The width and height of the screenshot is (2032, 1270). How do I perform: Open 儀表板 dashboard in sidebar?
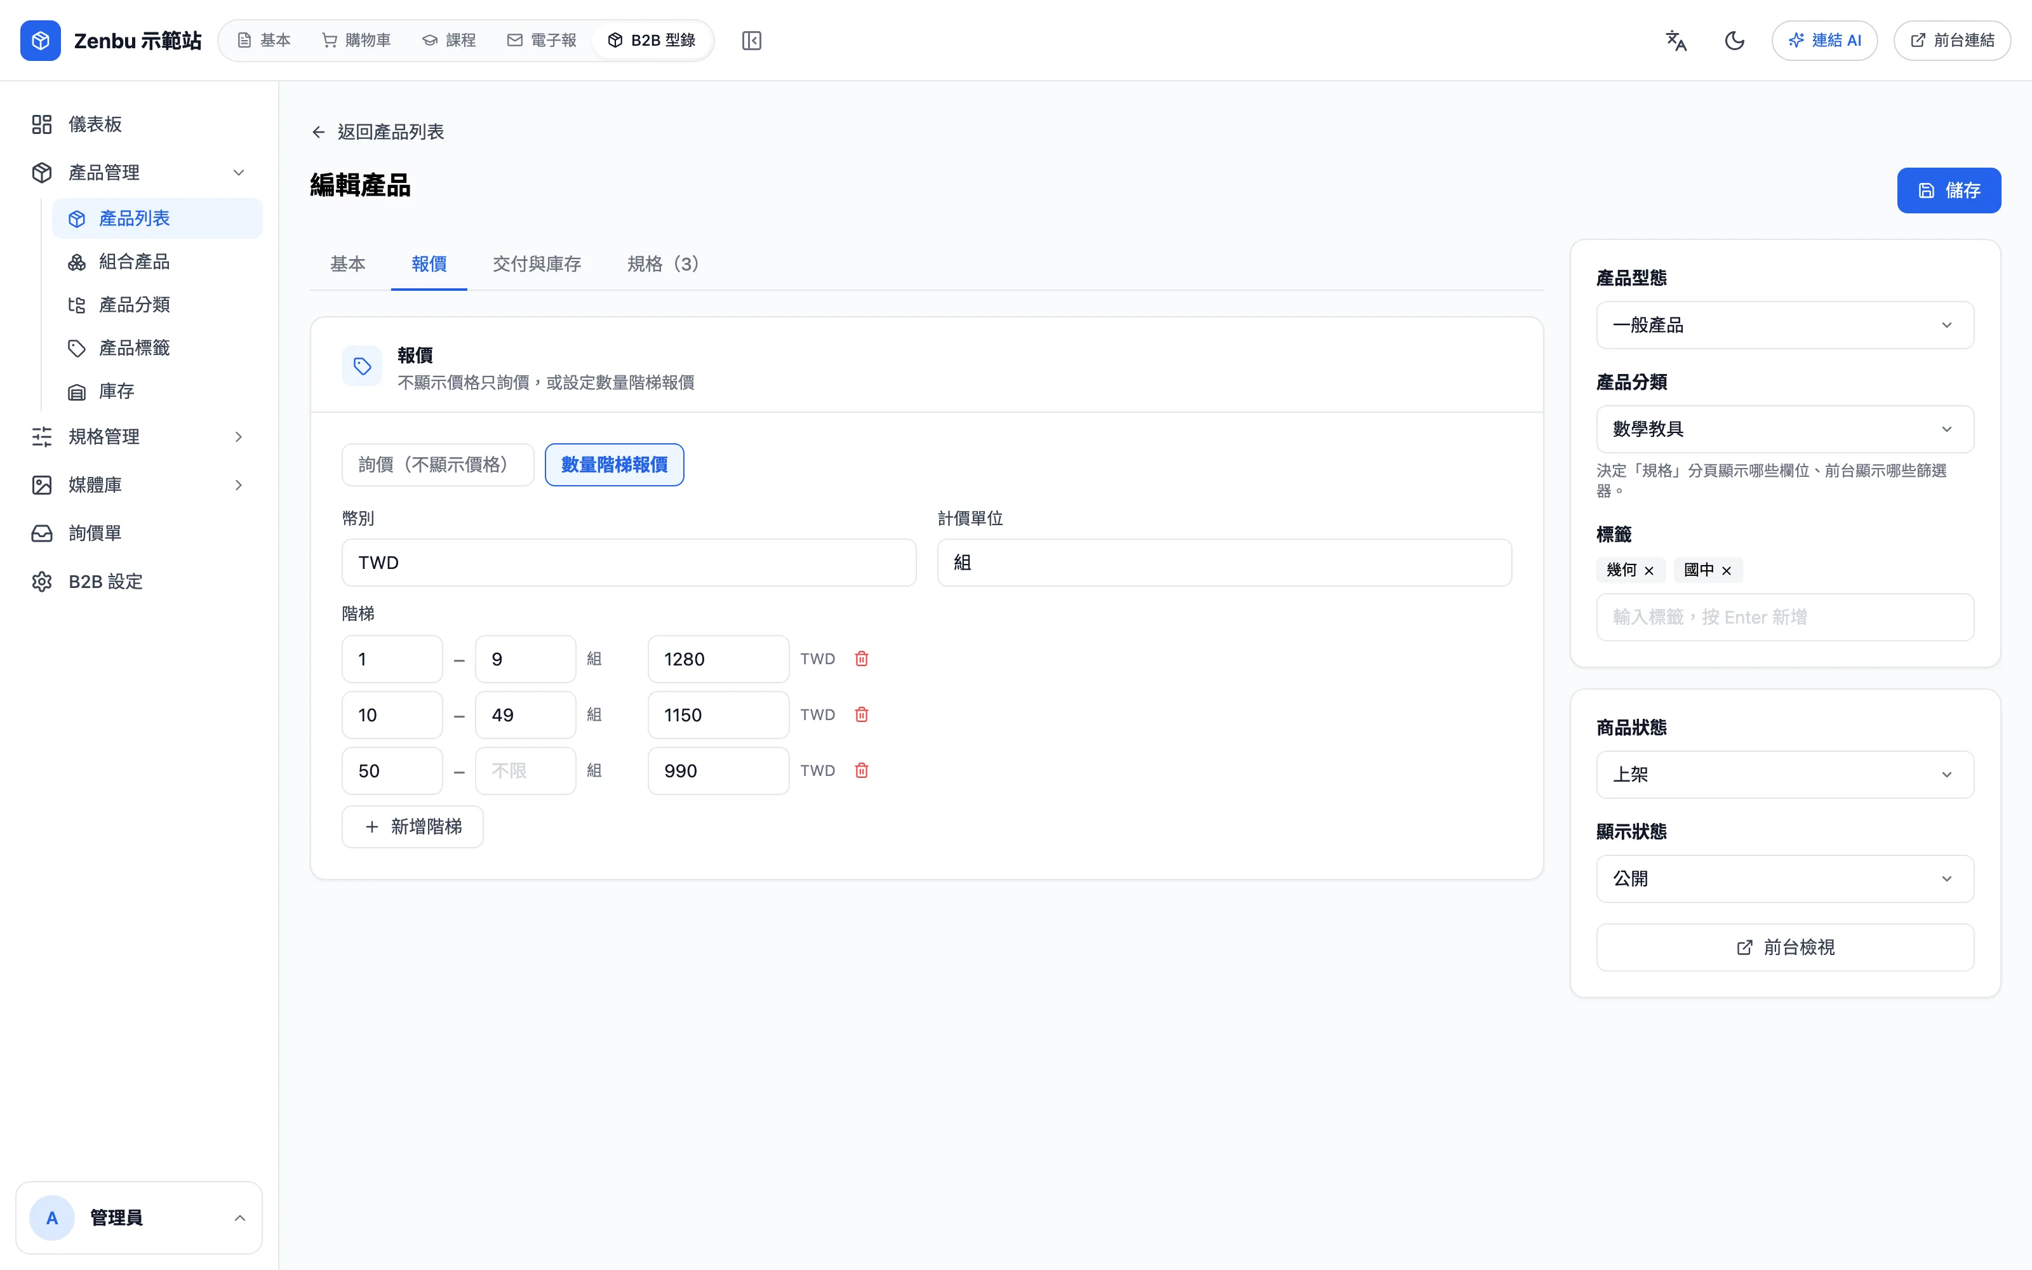click(140, 124)
